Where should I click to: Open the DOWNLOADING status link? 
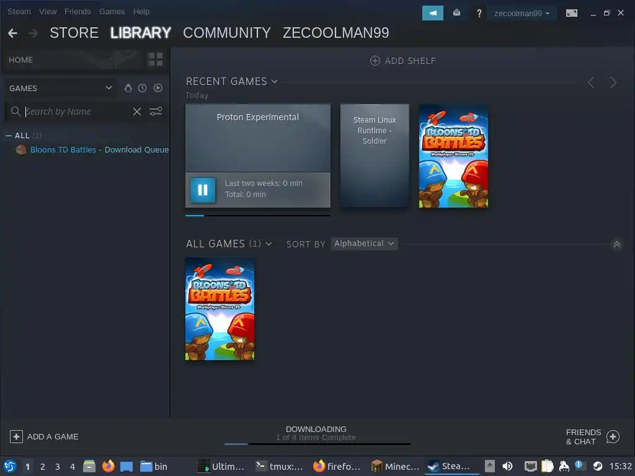click(316, 429)
